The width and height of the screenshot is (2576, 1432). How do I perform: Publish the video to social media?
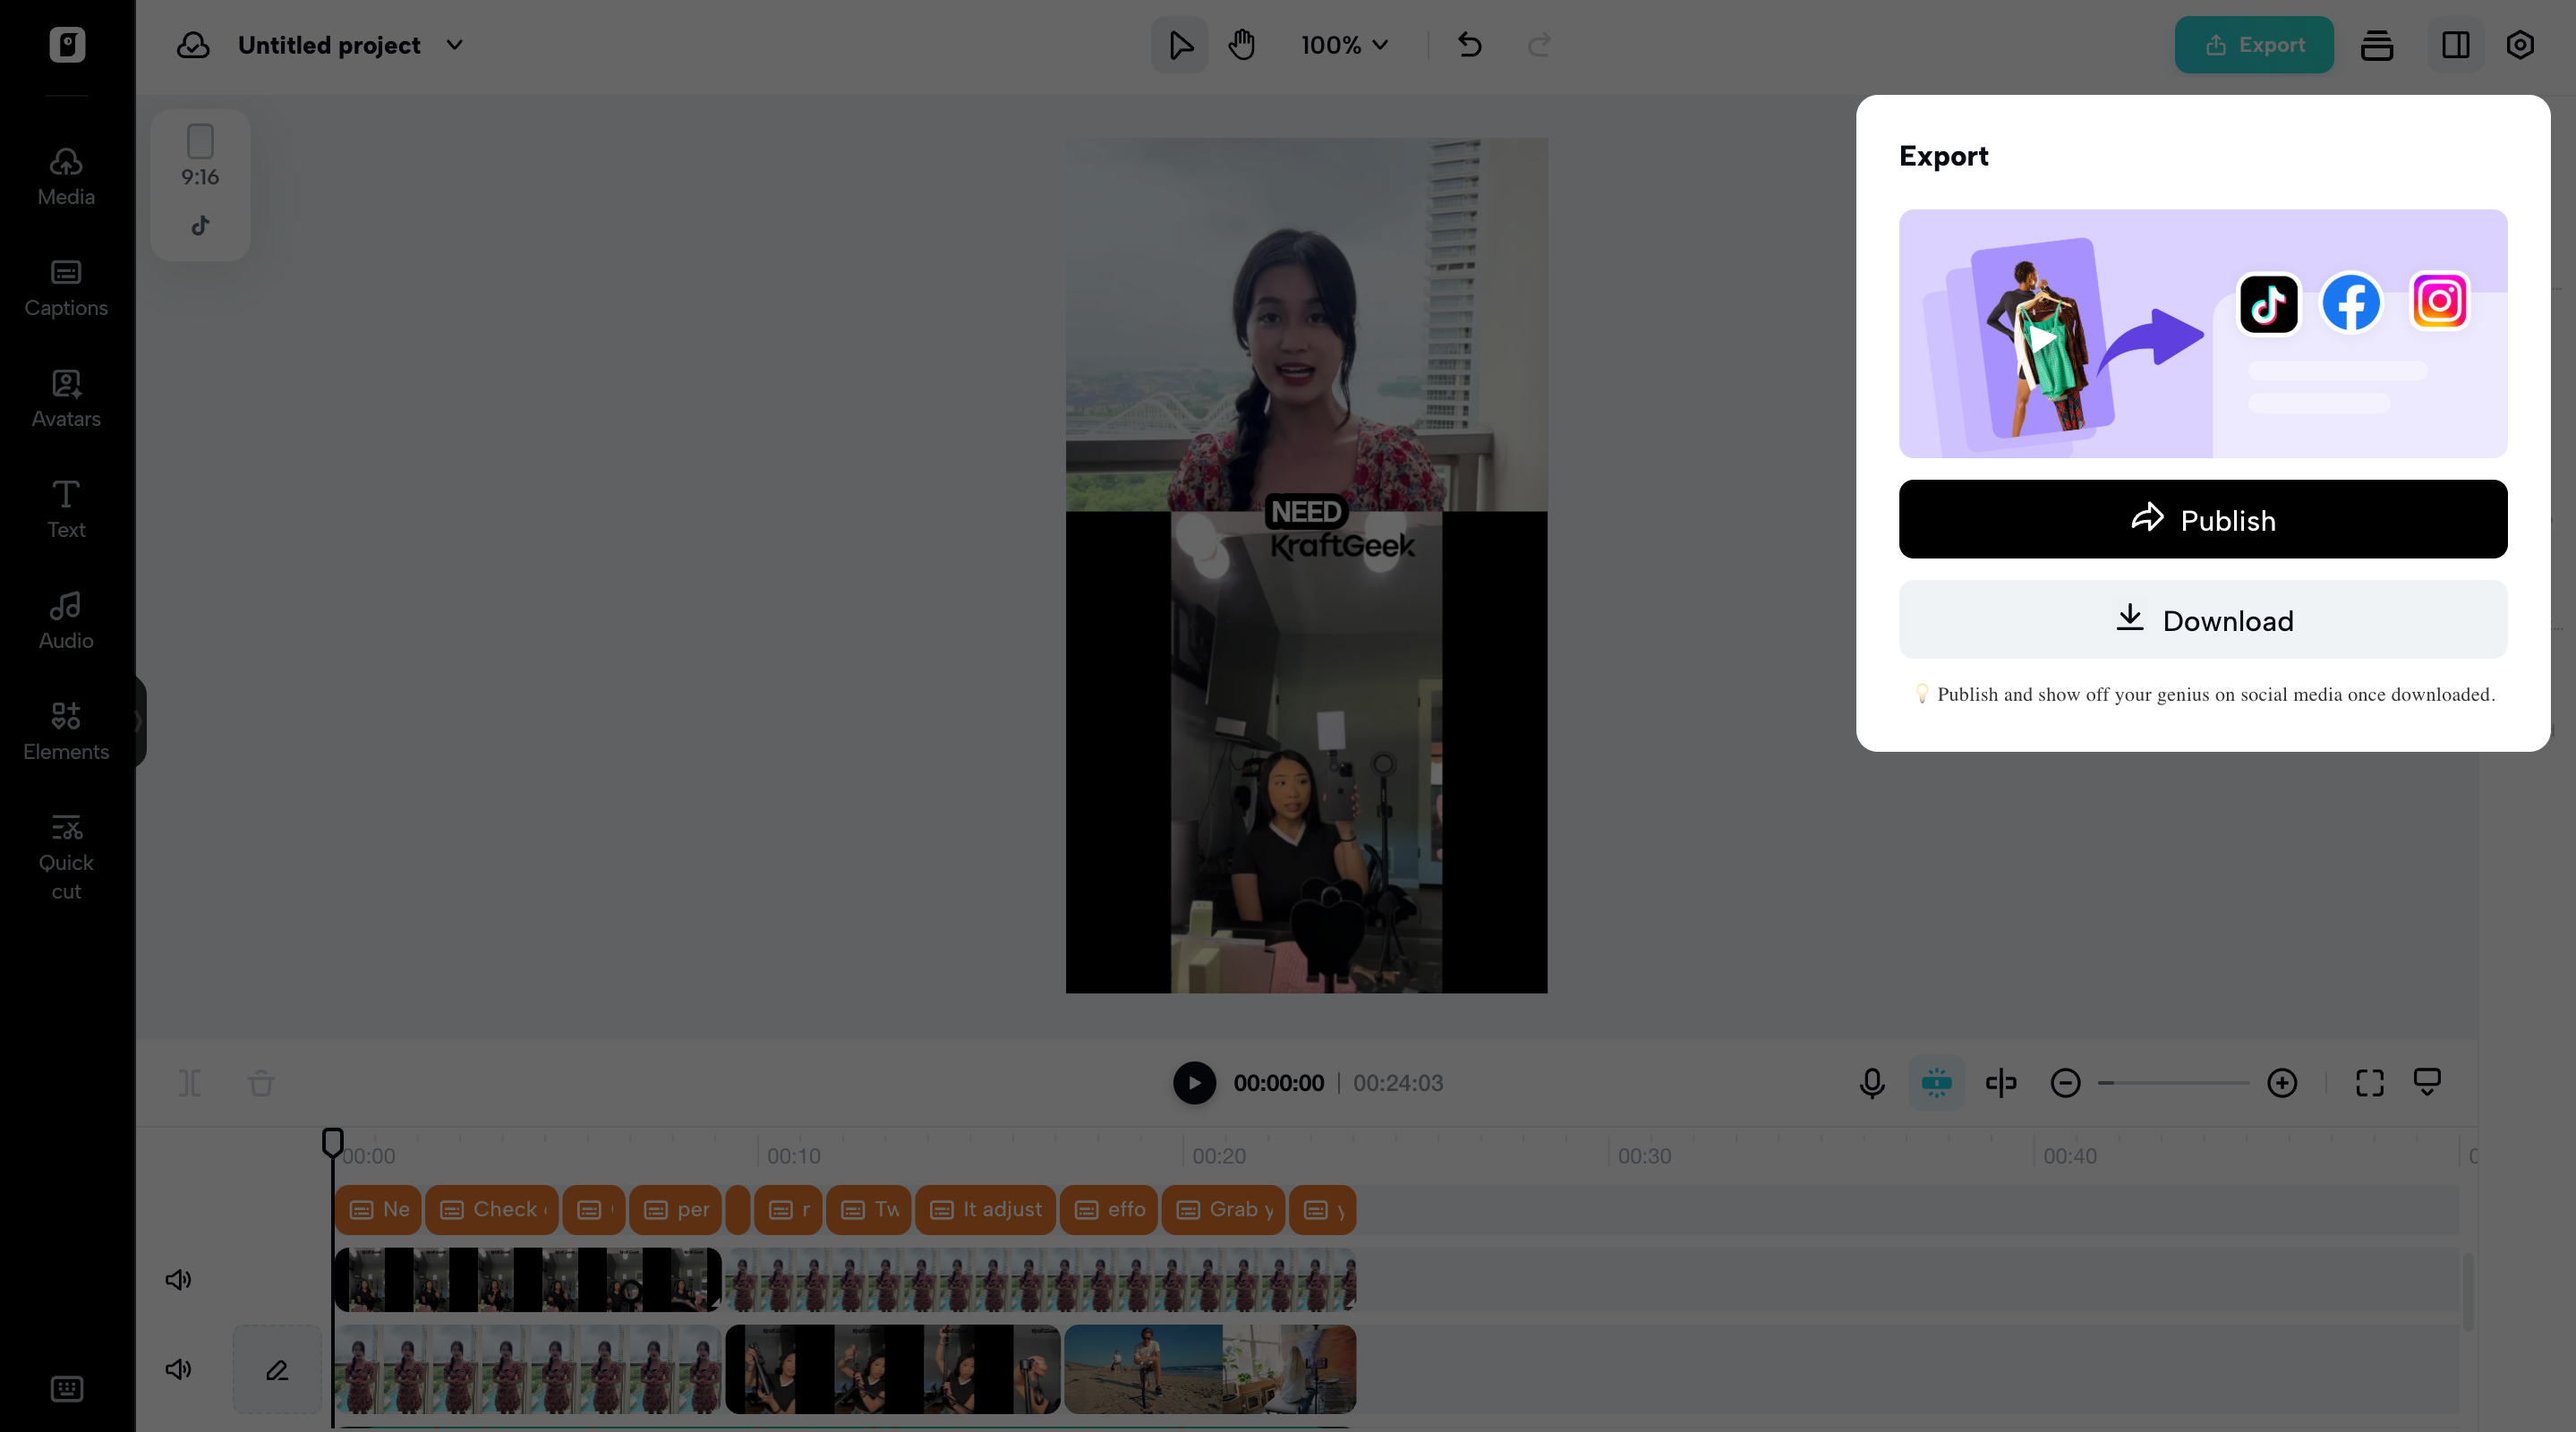[2202, 519]
